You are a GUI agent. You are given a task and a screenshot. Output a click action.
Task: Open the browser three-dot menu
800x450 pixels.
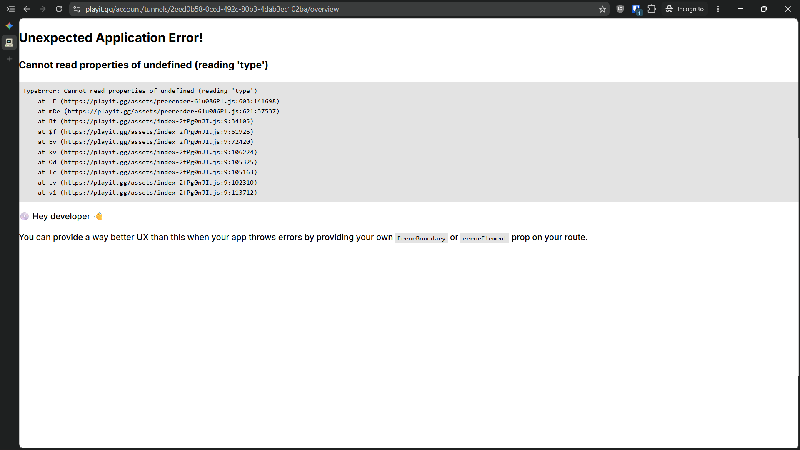(718, 9)
